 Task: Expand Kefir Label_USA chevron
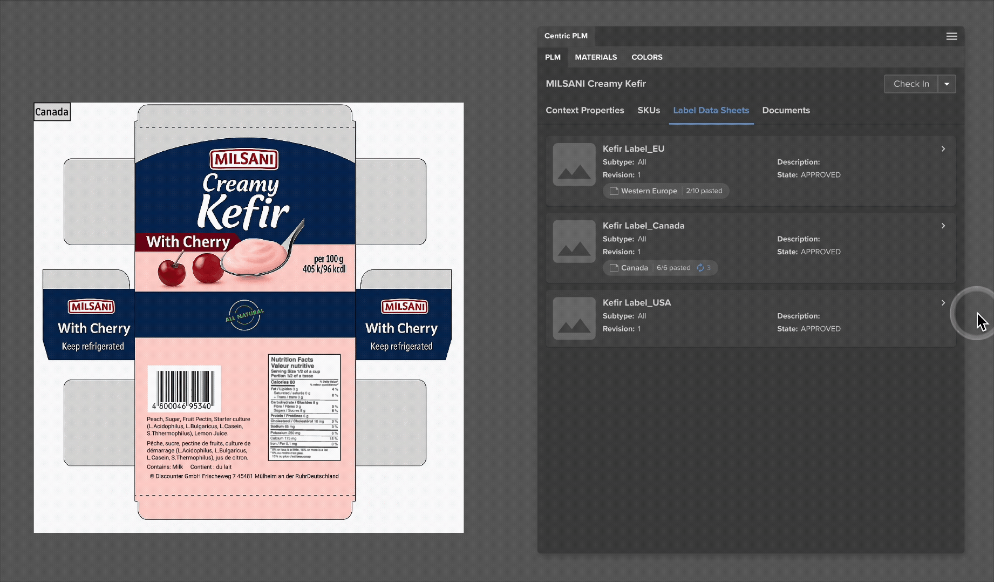click(x=943, y=303)
